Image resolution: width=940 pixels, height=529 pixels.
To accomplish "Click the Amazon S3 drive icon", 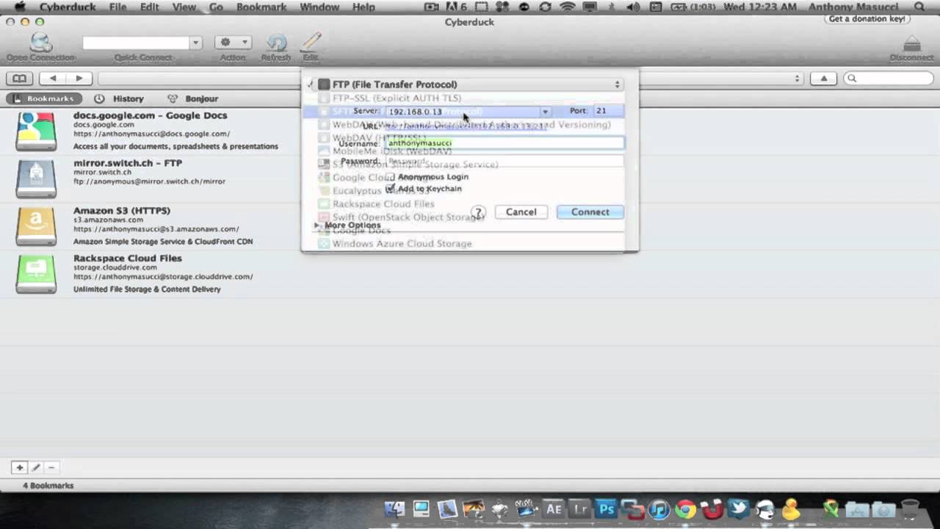I will [x=36, y=226].
